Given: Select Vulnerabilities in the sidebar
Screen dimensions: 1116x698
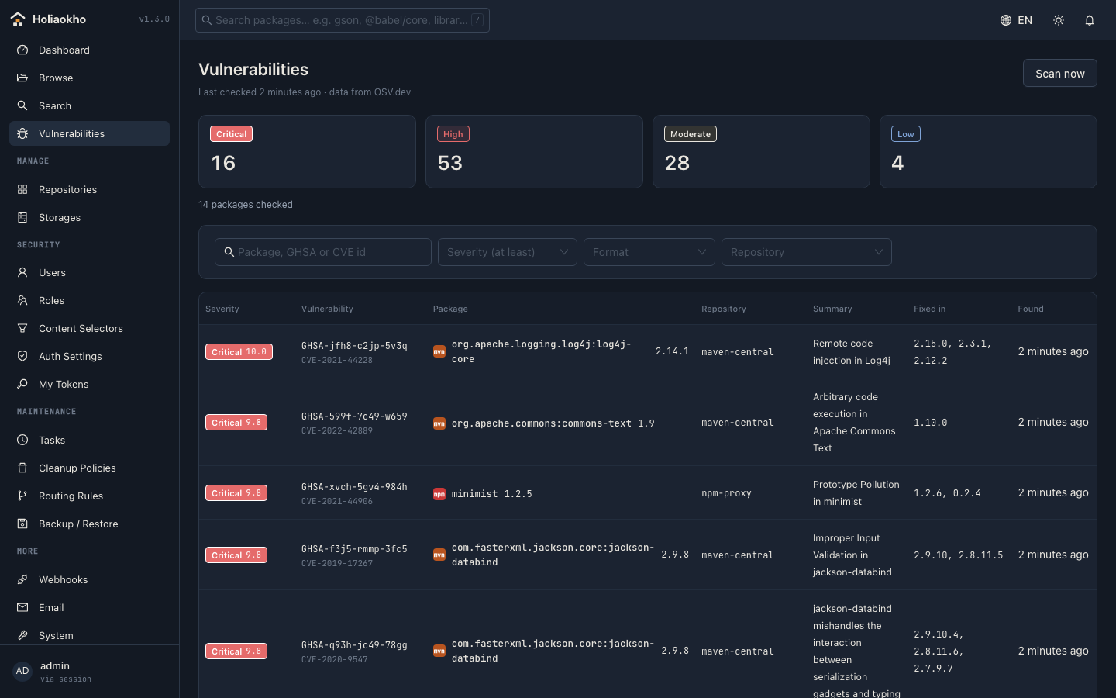Looking at the screenshot, I should 89,133.
